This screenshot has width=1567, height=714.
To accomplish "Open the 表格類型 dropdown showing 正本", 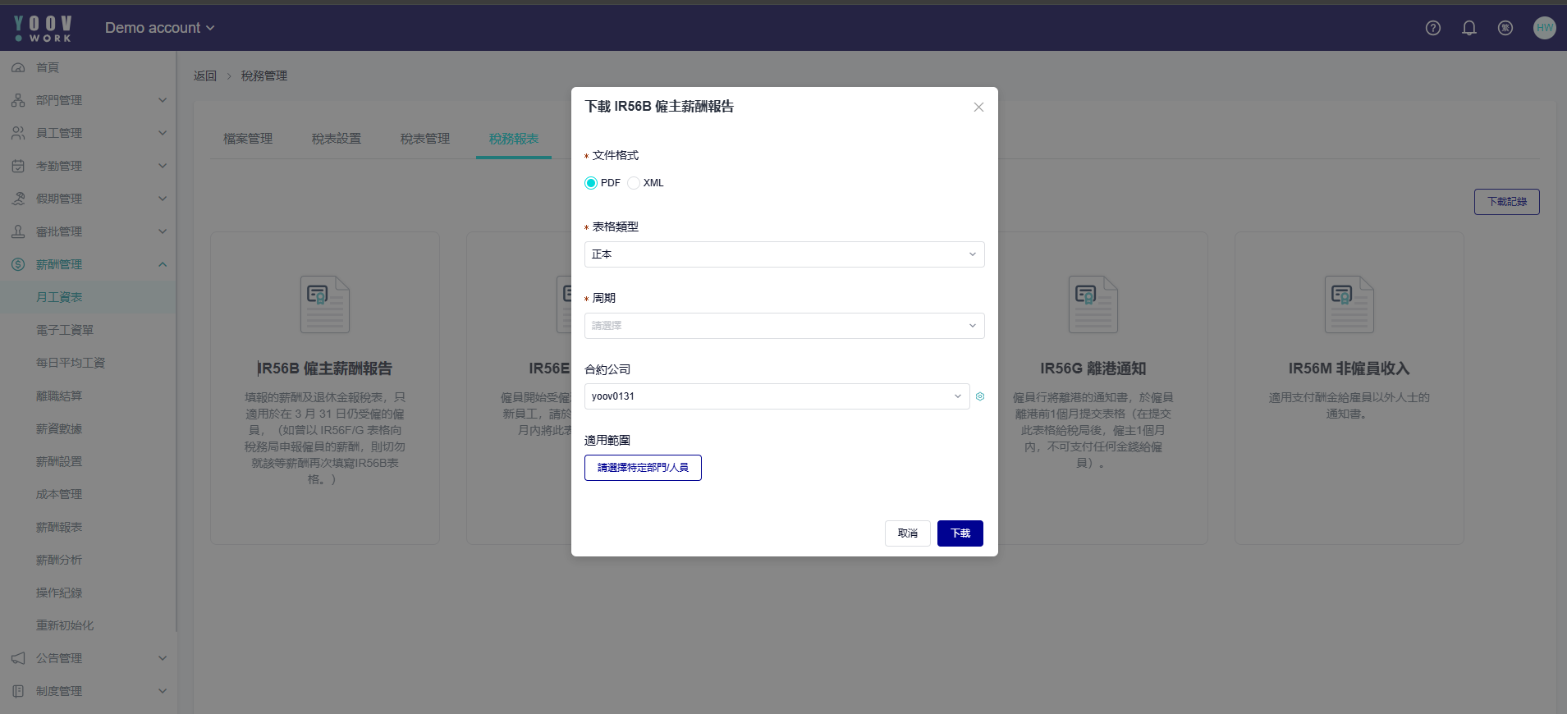I will [x=784, y=254].
